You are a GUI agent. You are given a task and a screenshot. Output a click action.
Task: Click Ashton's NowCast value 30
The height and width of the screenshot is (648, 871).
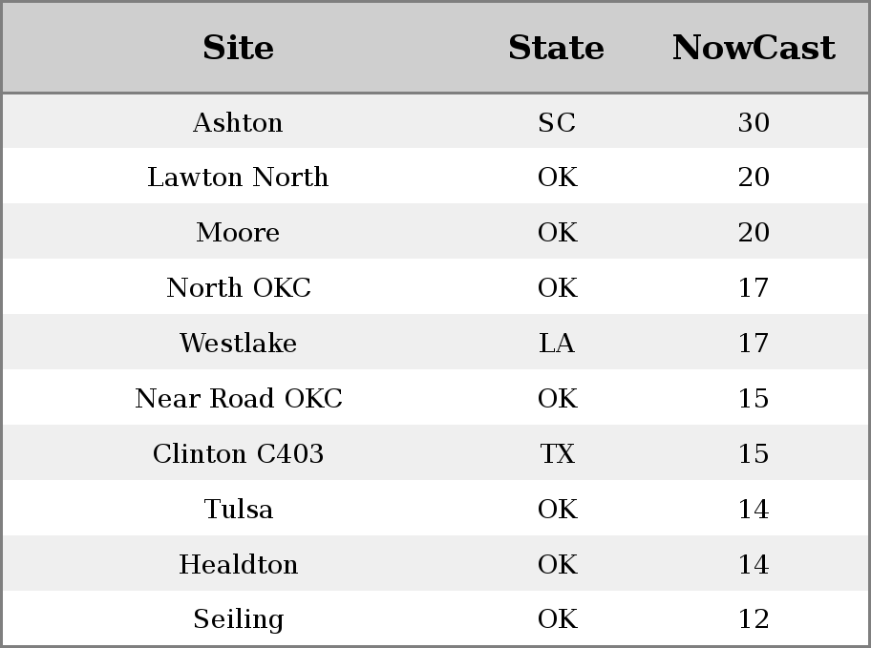(754, 122)
